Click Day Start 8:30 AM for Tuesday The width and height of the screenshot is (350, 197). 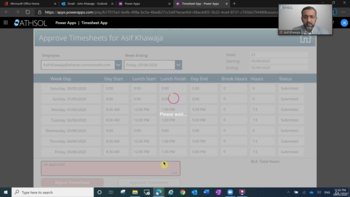(116, 120)
